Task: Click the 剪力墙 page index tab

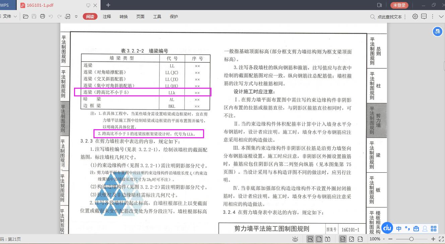Action: tap(377, 120)
